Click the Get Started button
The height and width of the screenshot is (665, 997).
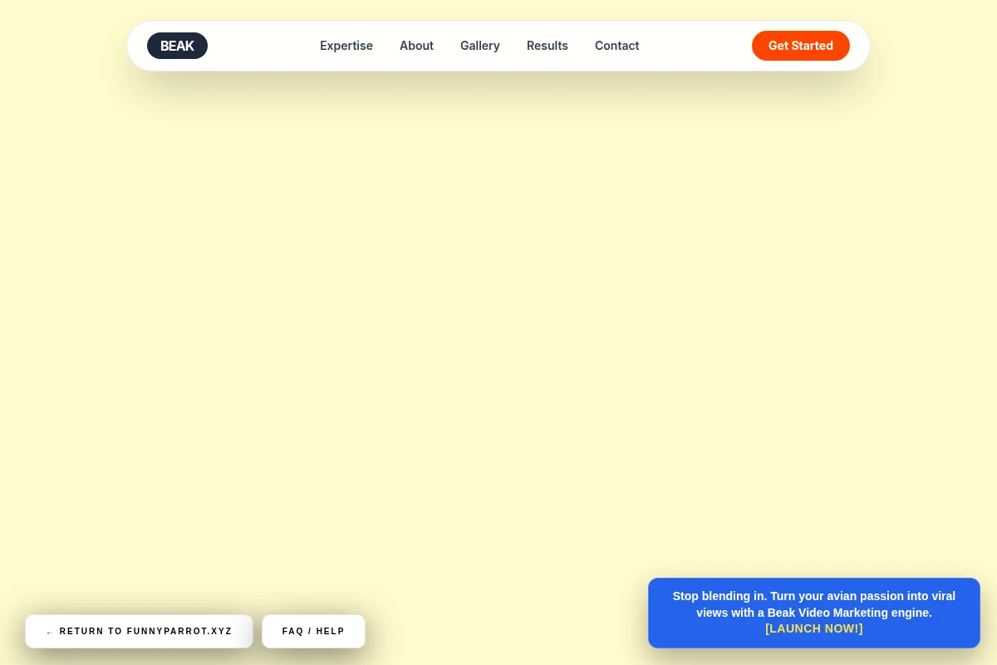[801, 46]
